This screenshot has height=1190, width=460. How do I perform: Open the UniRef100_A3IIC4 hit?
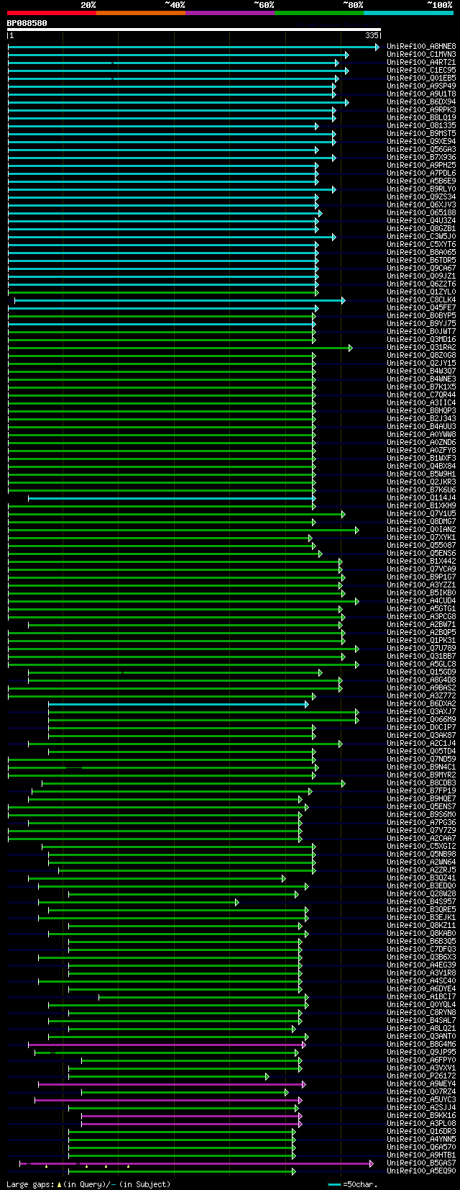[421, 402]
